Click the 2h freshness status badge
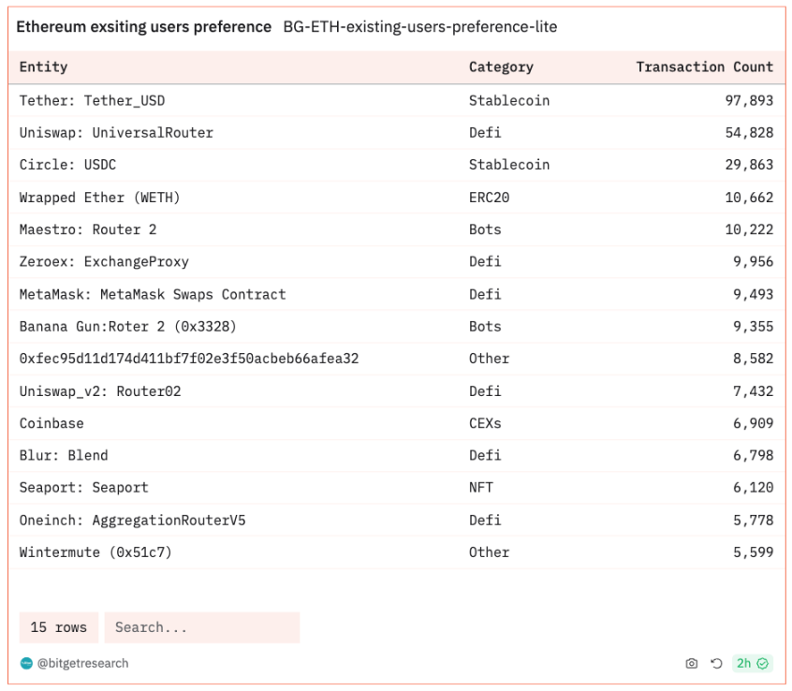Screen dimensions: 792x691 click(x=752, y=664)
